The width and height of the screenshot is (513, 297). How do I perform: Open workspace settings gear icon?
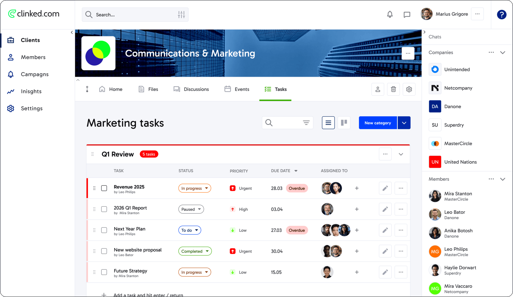coord(409,89)
